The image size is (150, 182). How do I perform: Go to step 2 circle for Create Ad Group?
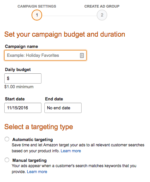pos(102,15)
